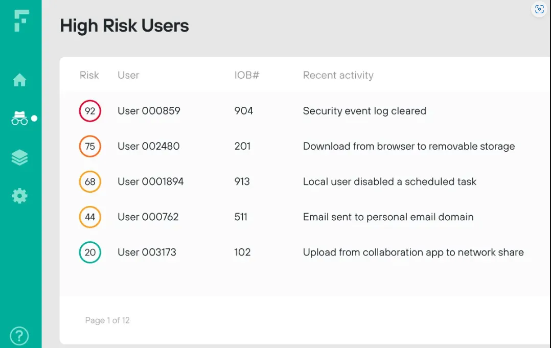Open the settings gear icon

(x=20, y=196)
